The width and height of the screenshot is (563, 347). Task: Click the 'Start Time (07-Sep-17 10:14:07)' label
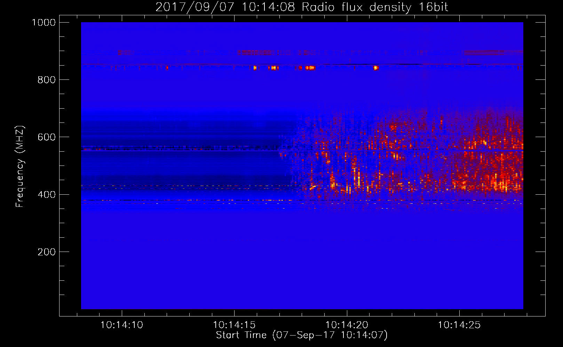coord(302,335)
